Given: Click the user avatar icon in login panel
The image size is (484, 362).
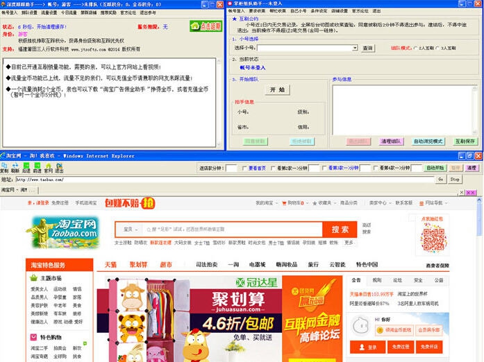Looking at the screenshot, I should click(360, 326).
